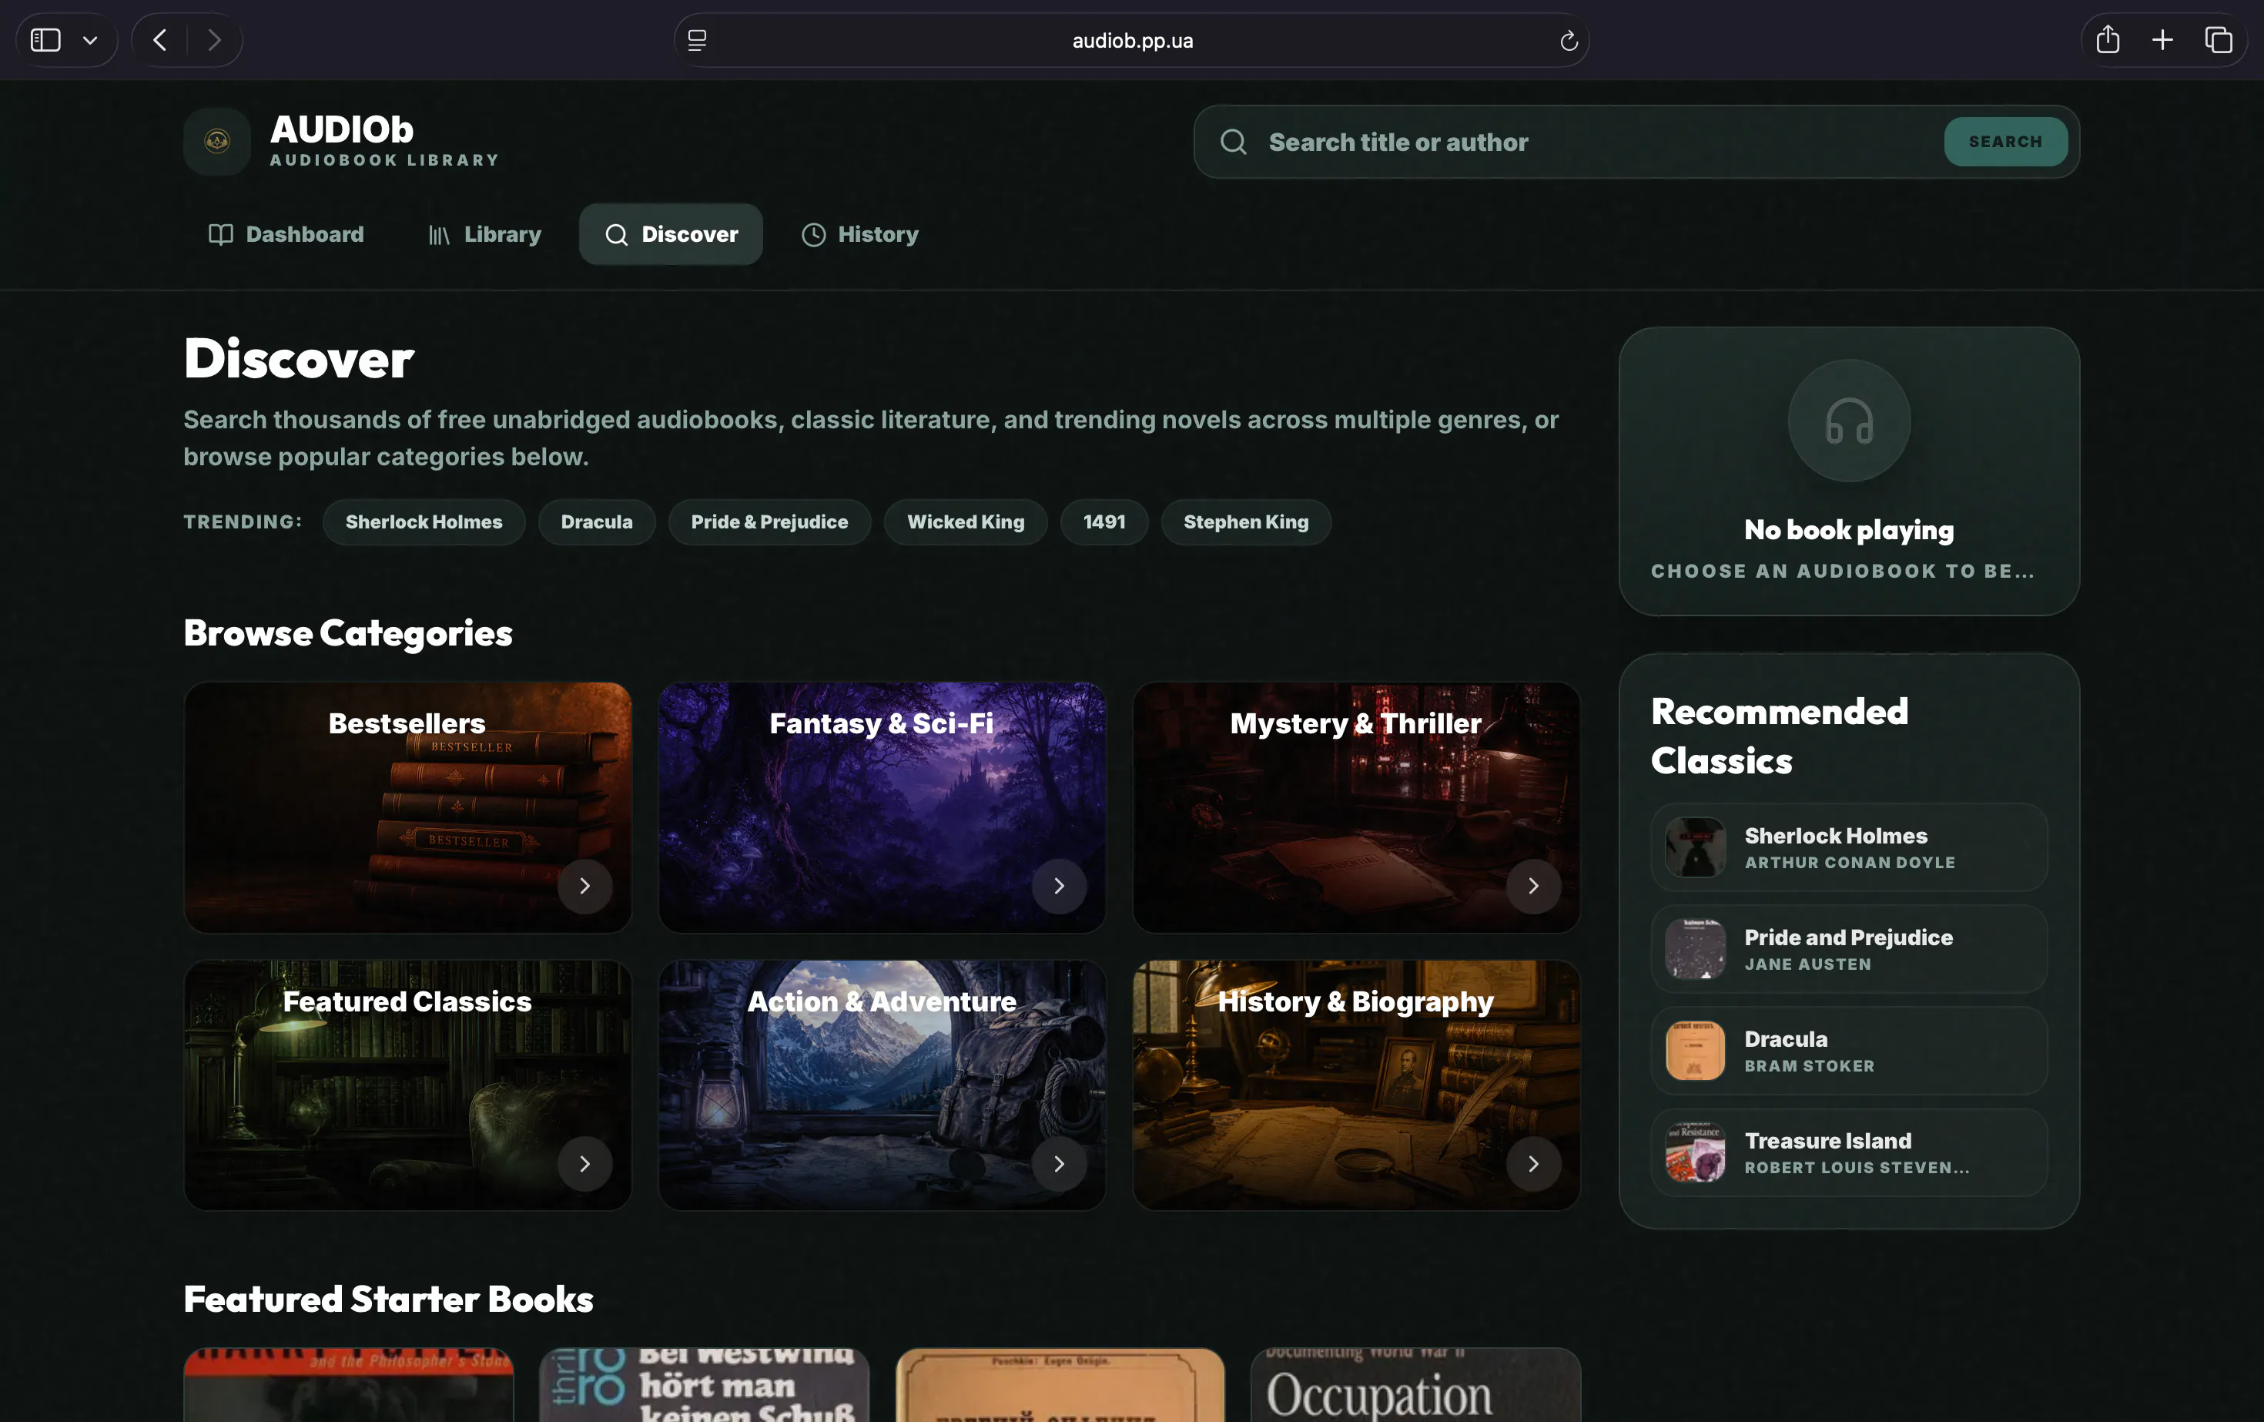Switch to the Library tab
Viewport: 2264px width, 1422px height.
point(485,234)
